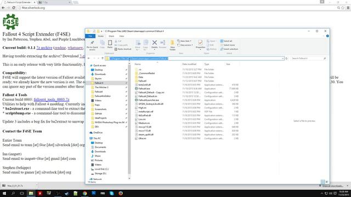This screenshot has height=197, width=351.
Task: Open the New item dropdown
Action: (x=184, y=41)
